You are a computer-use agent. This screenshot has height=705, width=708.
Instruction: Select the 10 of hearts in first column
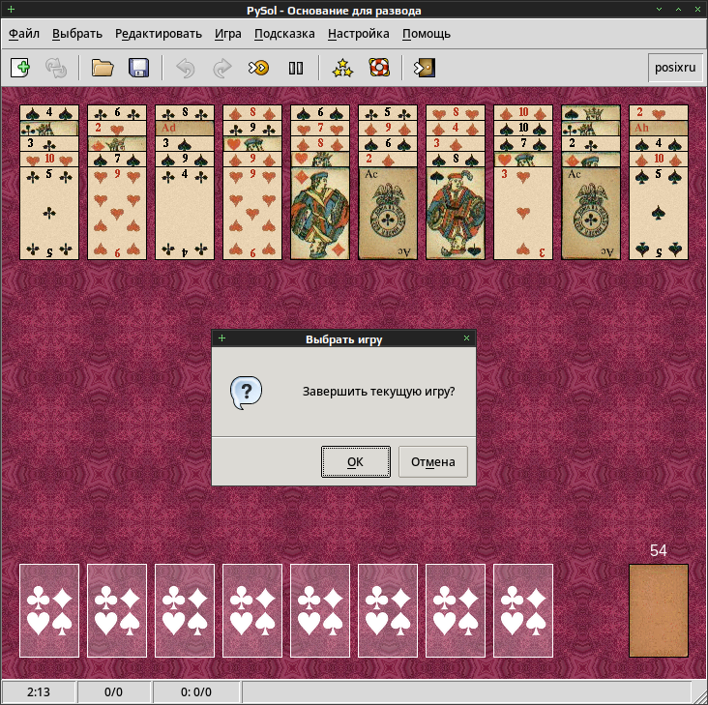click(x=49, y=159)
